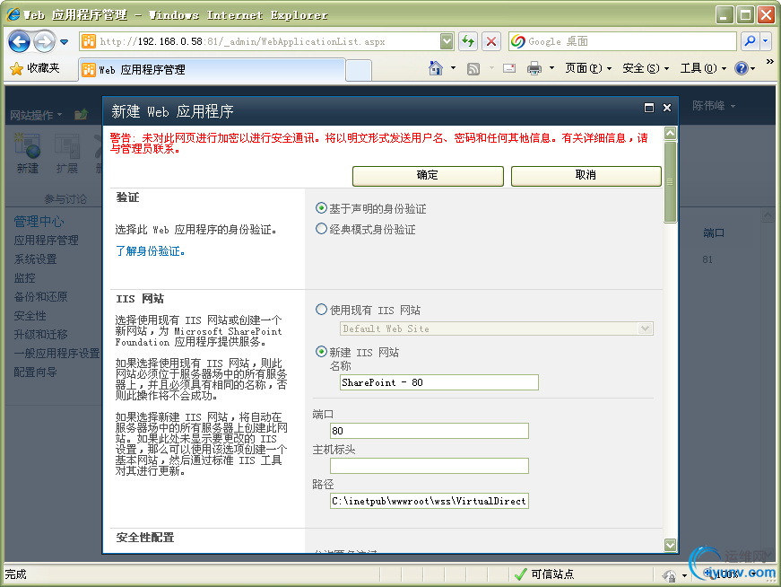Click the Home page icon

(435, 68)
